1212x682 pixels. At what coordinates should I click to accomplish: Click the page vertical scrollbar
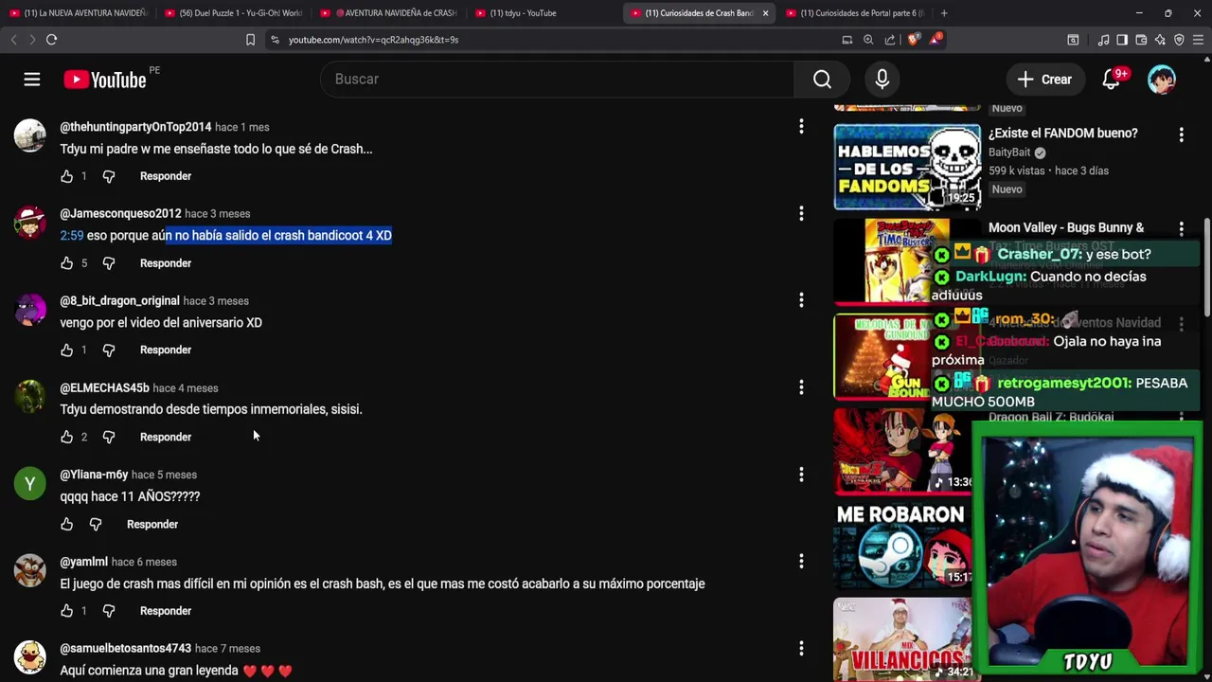[1206, 265]
